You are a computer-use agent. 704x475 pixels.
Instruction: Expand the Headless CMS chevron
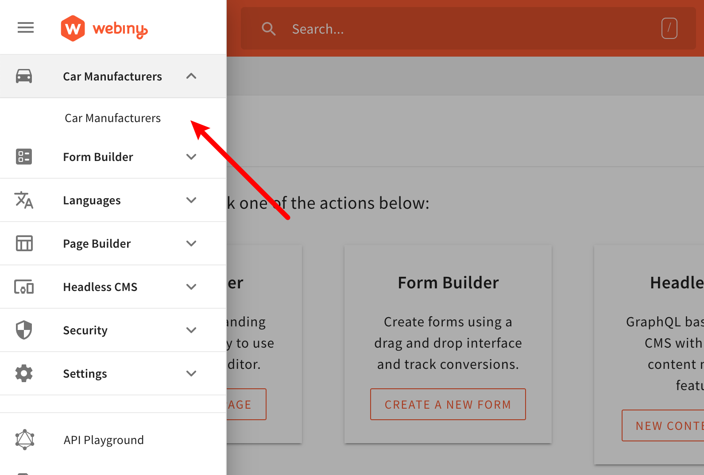pyautogui.click(x=191, y=287)
